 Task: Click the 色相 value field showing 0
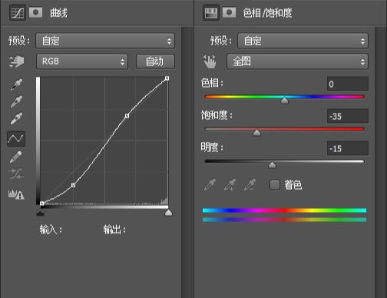click(x=348, y=84)
